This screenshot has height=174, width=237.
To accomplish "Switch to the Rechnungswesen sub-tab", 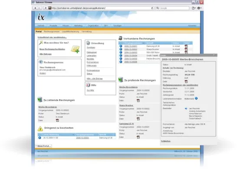I will point(52,32).
